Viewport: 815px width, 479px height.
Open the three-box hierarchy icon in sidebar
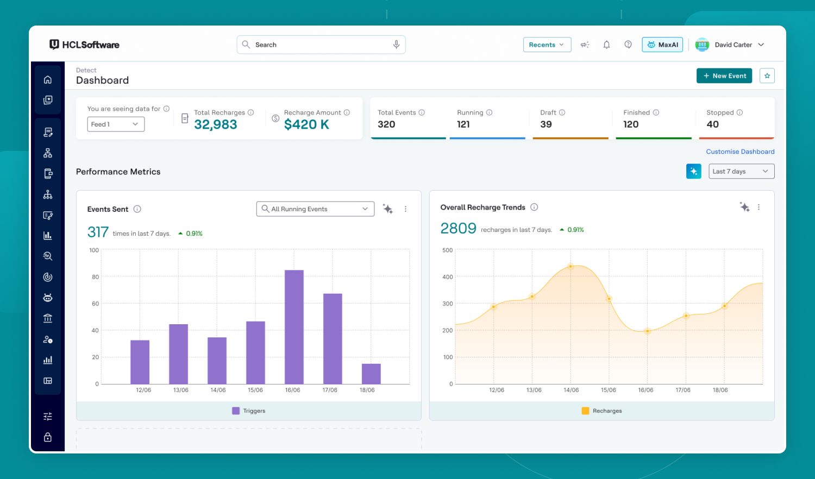click(x=48, y=153)
